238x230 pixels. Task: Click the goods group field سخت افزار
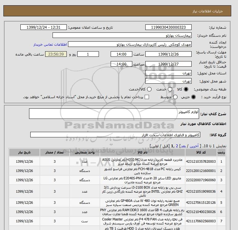pyautogui.click(x=115, y=135)
